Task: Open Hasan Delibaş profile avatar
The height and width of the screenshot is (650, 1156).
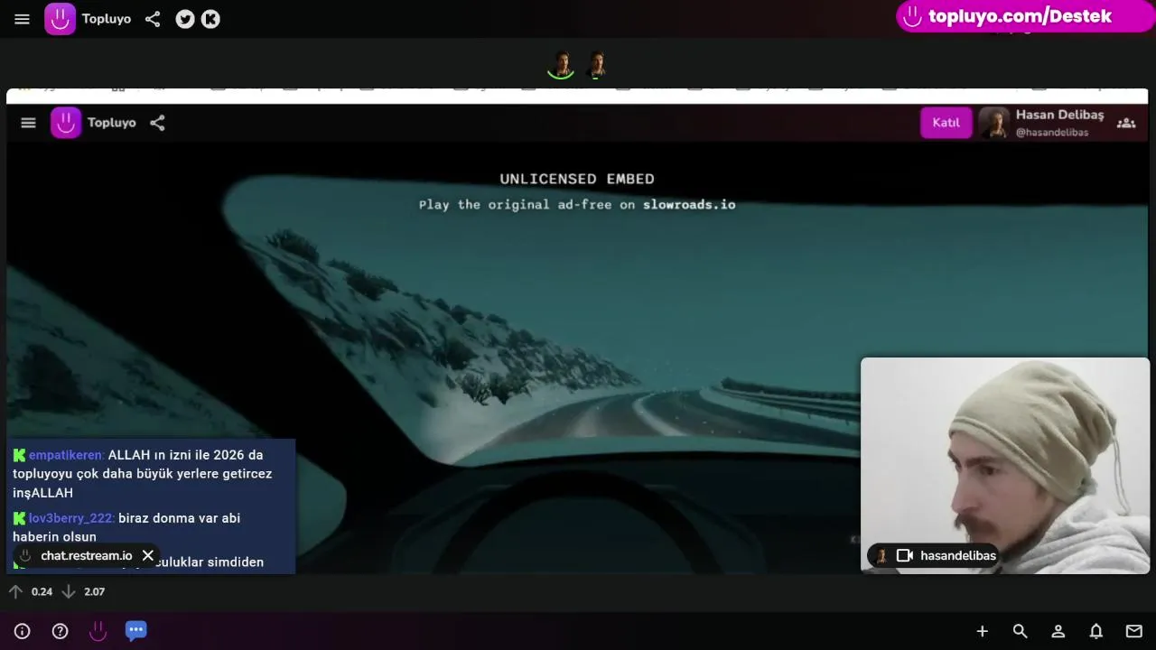Action: pyautogui.click(x=993, y=123)
